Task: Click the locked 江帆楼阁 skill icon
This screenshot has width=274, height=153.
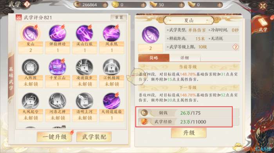Action: tap(112, 67)
